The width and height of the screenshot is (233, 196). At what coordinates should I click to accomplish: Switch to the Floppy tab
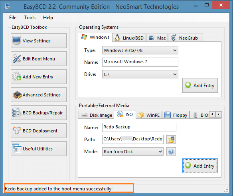click(176, 115)
